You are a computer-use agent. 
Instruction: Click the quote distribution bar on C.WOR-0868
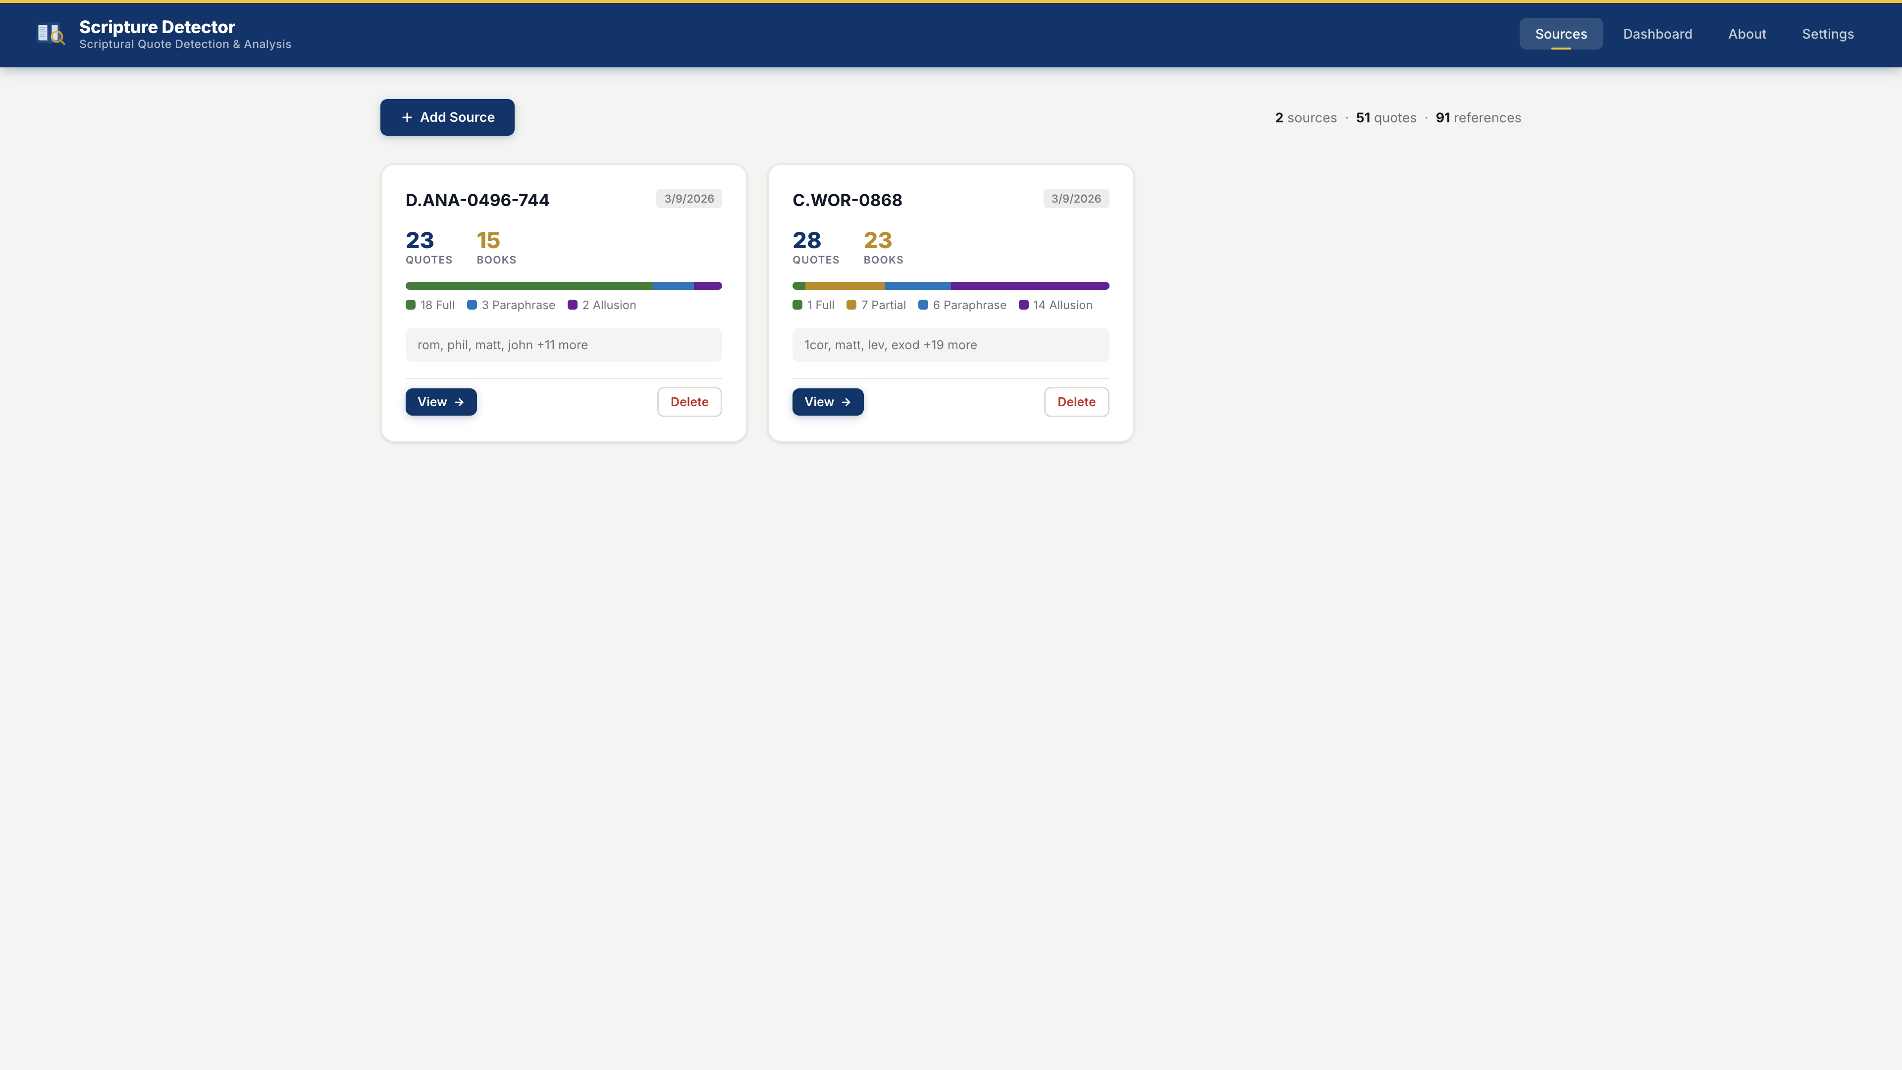click(951, 286)
